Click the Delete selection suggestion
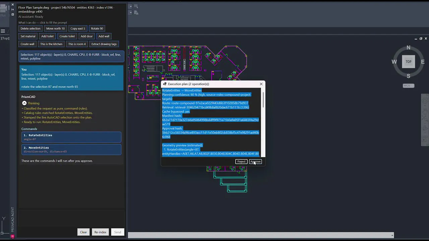Viewport: 429px width, 241px height. [x=30, y=28]
